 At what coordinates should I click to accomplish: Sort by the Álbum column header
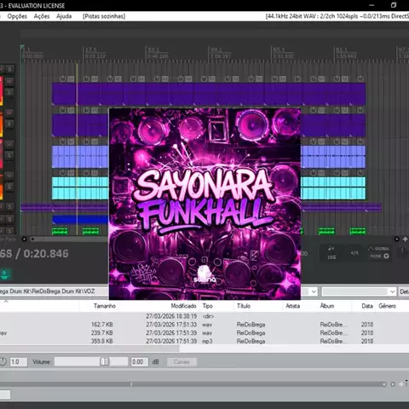click(327, 306)
